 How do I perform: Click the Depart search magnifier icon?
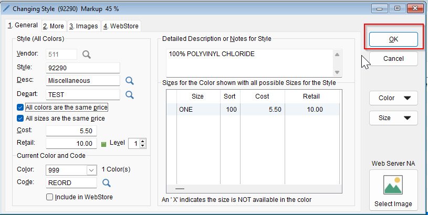point(129,94)
